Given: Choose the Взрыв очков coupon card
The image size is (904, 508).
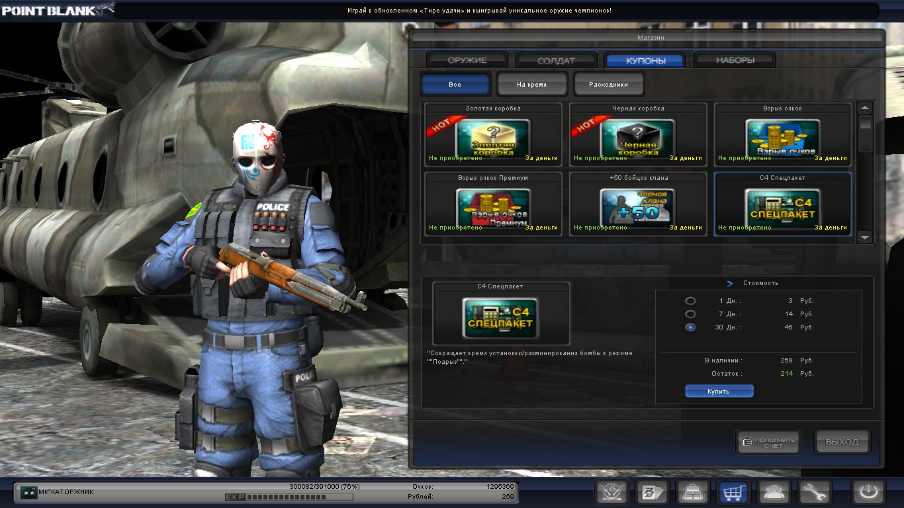Looking at the screenshot, I should [783, 134].
